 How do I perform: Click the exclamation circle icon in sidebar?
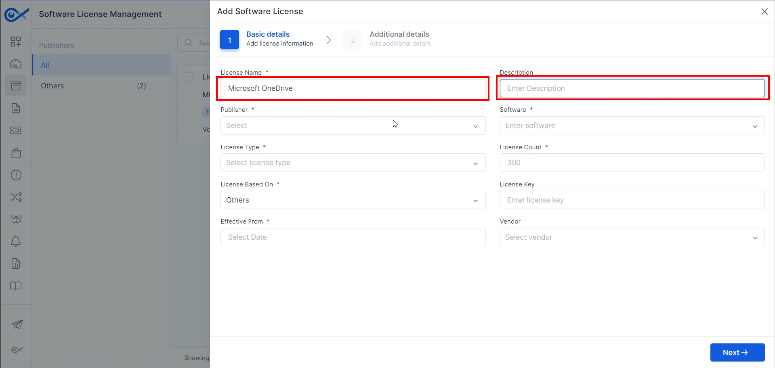16,175
